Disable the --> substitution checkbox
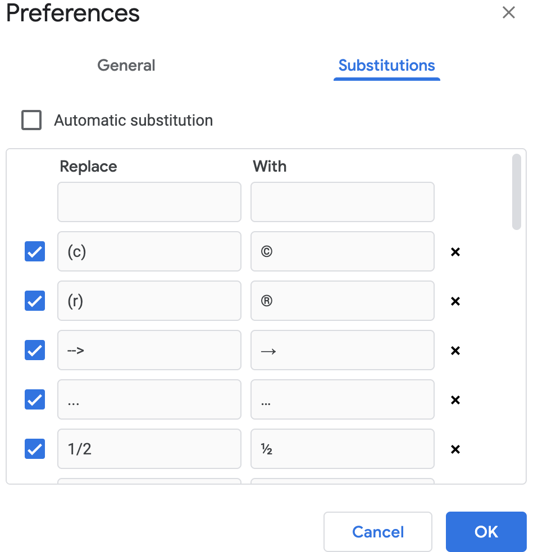 point(35,350)
